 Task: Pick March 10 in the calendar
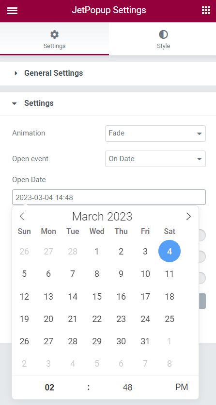tap(145, 274)
